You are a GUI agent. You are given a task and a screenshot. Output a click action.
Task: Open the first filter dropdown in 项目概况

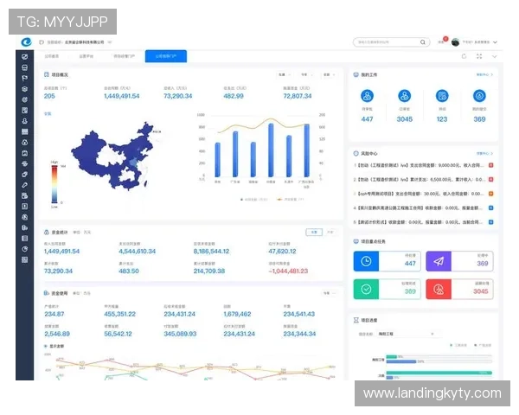pyautogui.click(x=285, y=75)
